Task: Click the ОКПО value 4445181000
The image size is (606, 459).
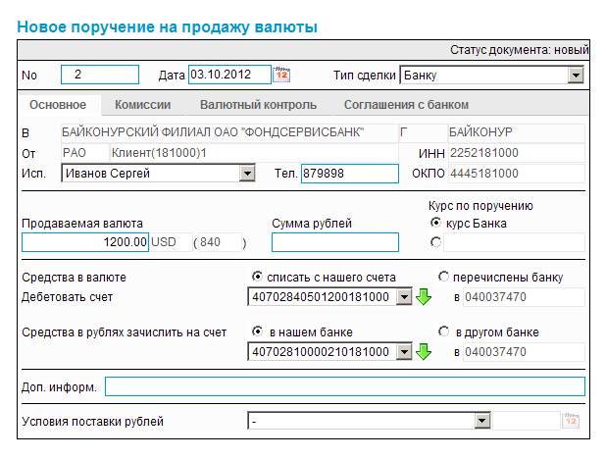Action: [517, 174]
